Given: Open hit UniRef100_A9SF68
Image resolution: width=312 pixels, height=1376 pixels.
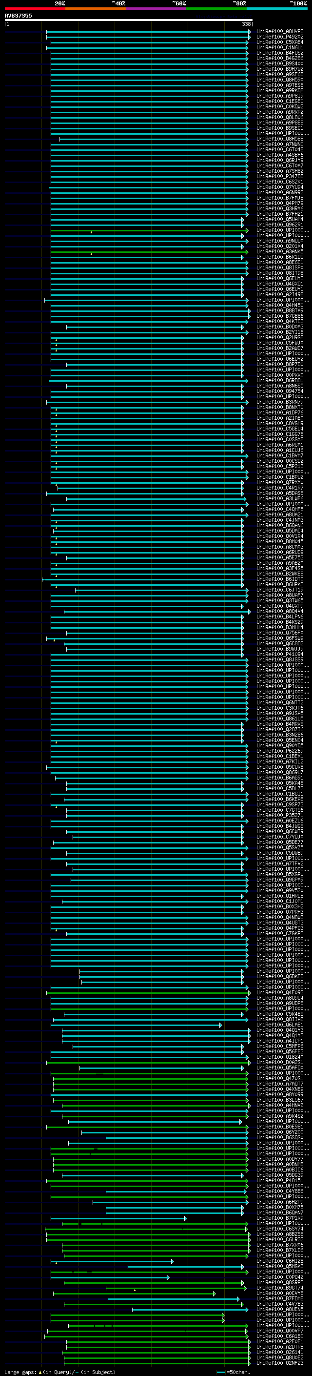Looking at the screenshot, I should click(279, 74).
